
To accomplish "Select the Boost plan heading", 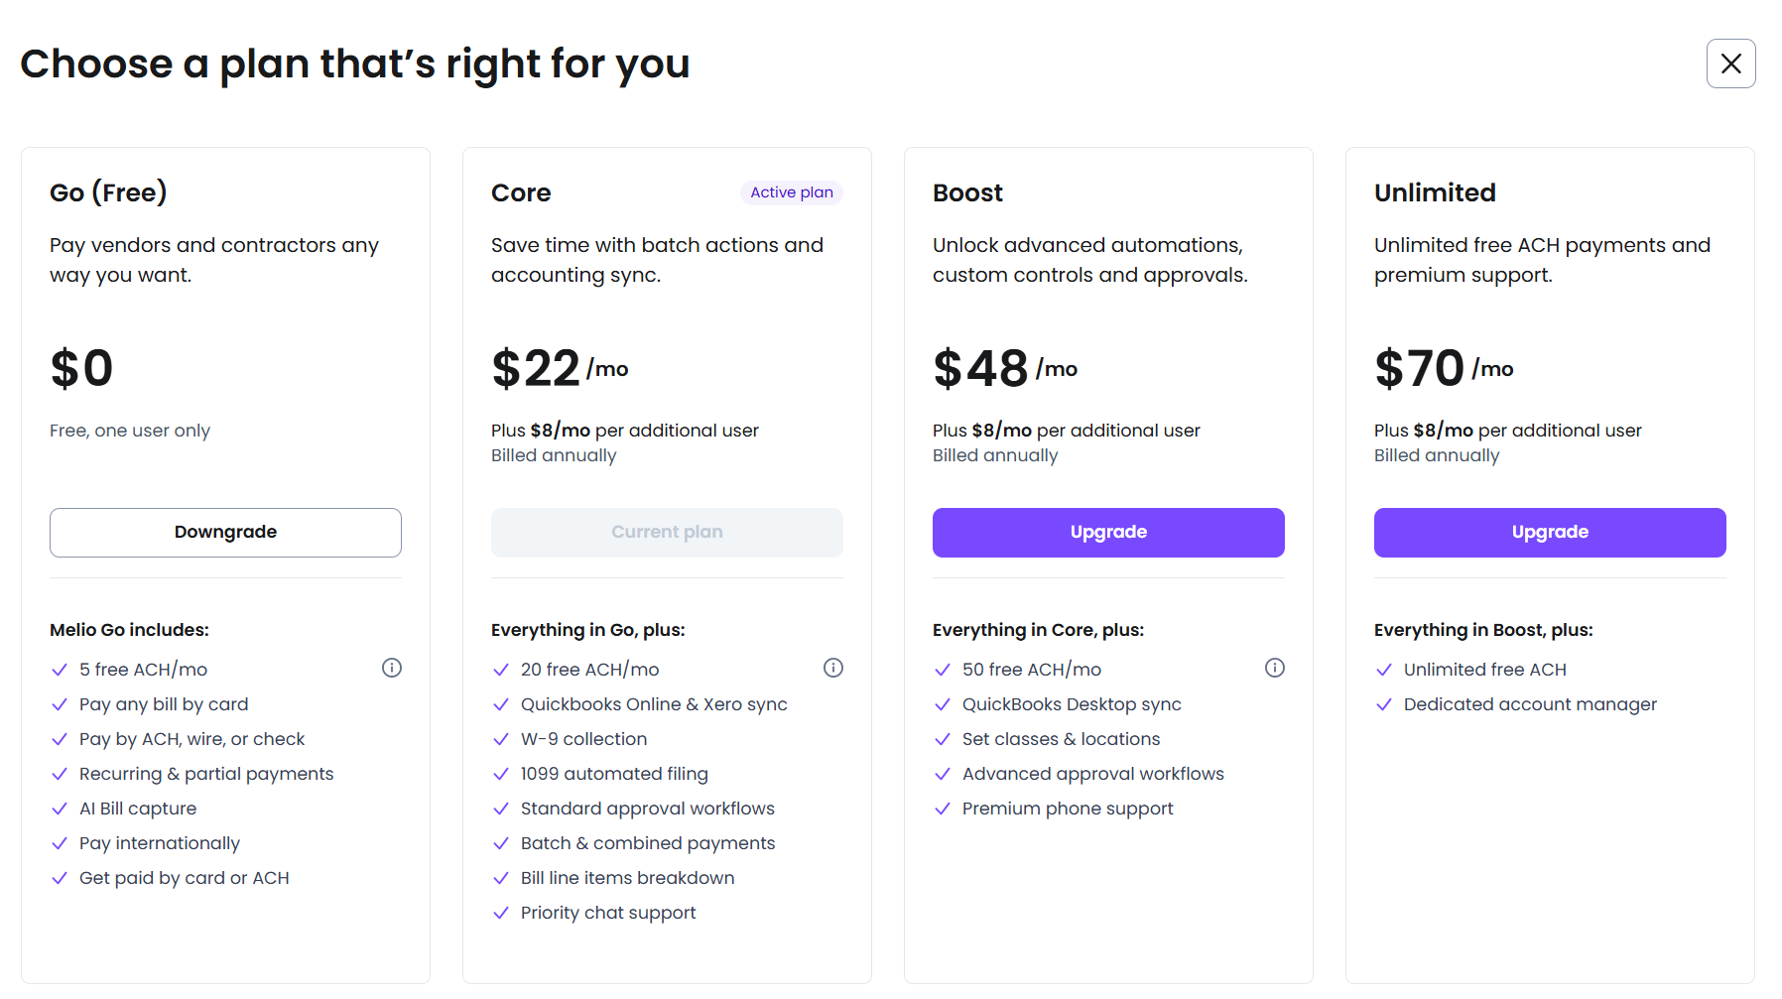I will tap(967, 192).
